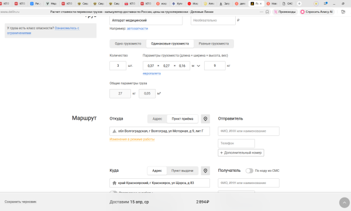Click the автозапчасти example link
This screenshot has width=351, height=211.
point(137,29)
